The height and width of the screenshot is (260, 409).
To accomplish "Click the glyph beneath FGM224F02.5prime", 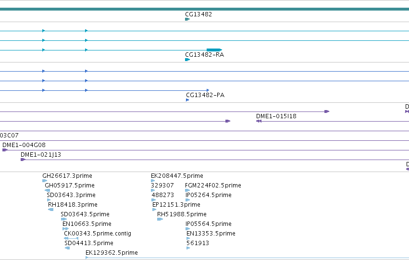I will click(187, 190).
